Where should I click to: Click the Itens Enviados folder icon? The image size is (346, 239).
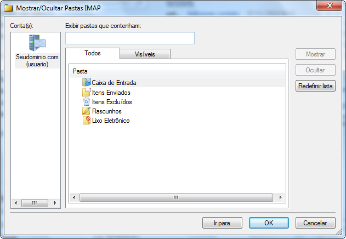pyautogui.click(x=87, y=92)
